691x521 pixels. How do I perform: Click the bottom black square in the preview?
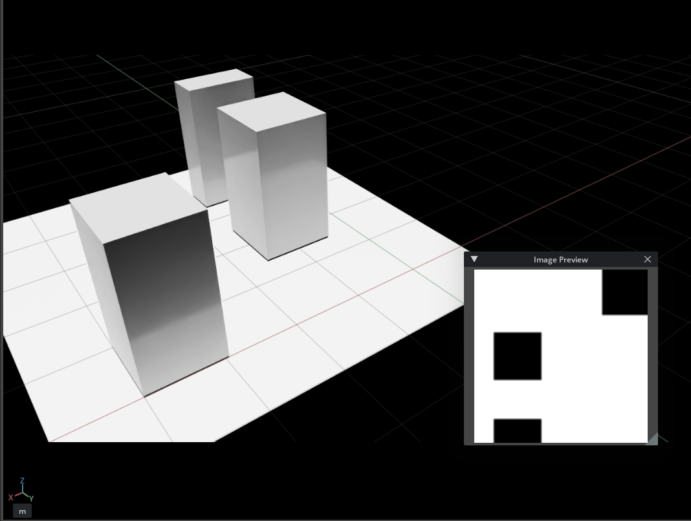pyautogui.click(x=517, y=432)
